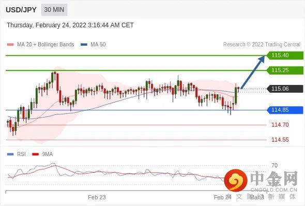Click the 115.06 current price tag
Image resolution: width=305 pixels, height=206 pixels.
(285, 89)
